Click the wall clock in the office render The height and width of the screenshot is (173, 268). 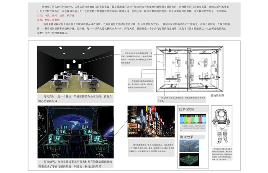tap(74, 61)
